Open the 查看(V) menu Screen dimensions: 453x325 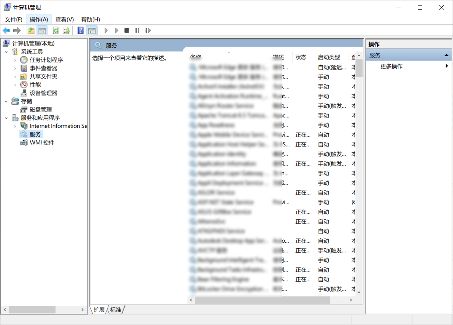[x=65, y=19]
